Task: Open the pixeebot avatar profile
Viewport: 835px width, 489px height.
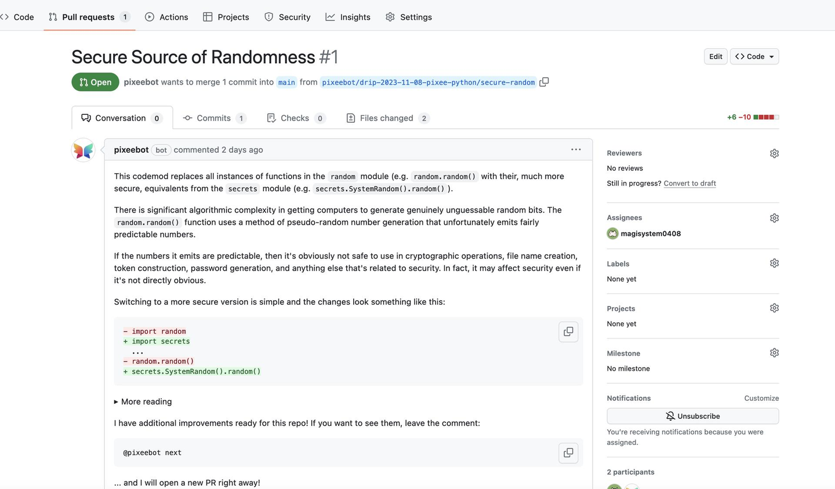Action: pyautogui.click(x=83, y=150)
